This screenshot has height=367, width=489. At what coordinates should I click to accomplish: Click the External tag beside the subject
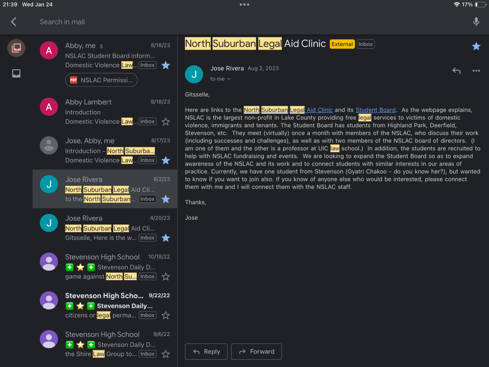coord(342,44)
